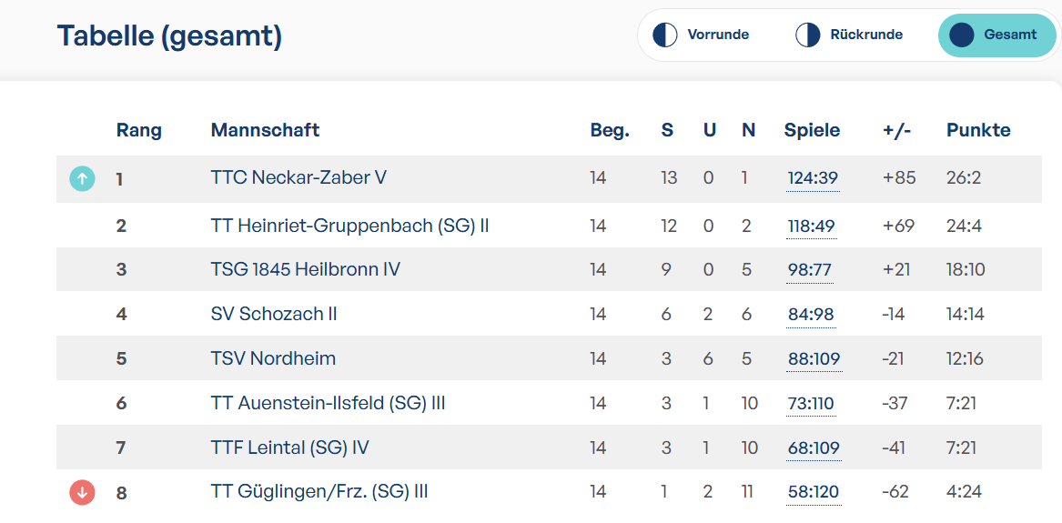
Task: Open SV Schozach II team entry
Action: [274, 314]
